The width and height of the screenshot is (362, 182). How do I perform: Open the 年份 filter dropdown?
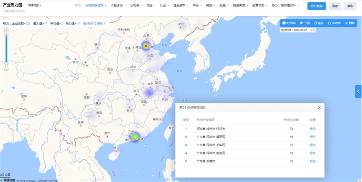pyautogui.click(x=197, y=5)
